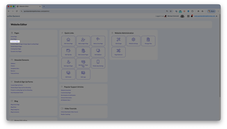Click the highlighted Content Pages link

(x=15, y=42)
